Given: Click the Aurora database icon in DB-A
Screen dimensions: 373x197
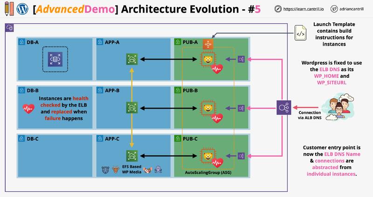Looking at the screenshot, I should click(x=55, y=59).
